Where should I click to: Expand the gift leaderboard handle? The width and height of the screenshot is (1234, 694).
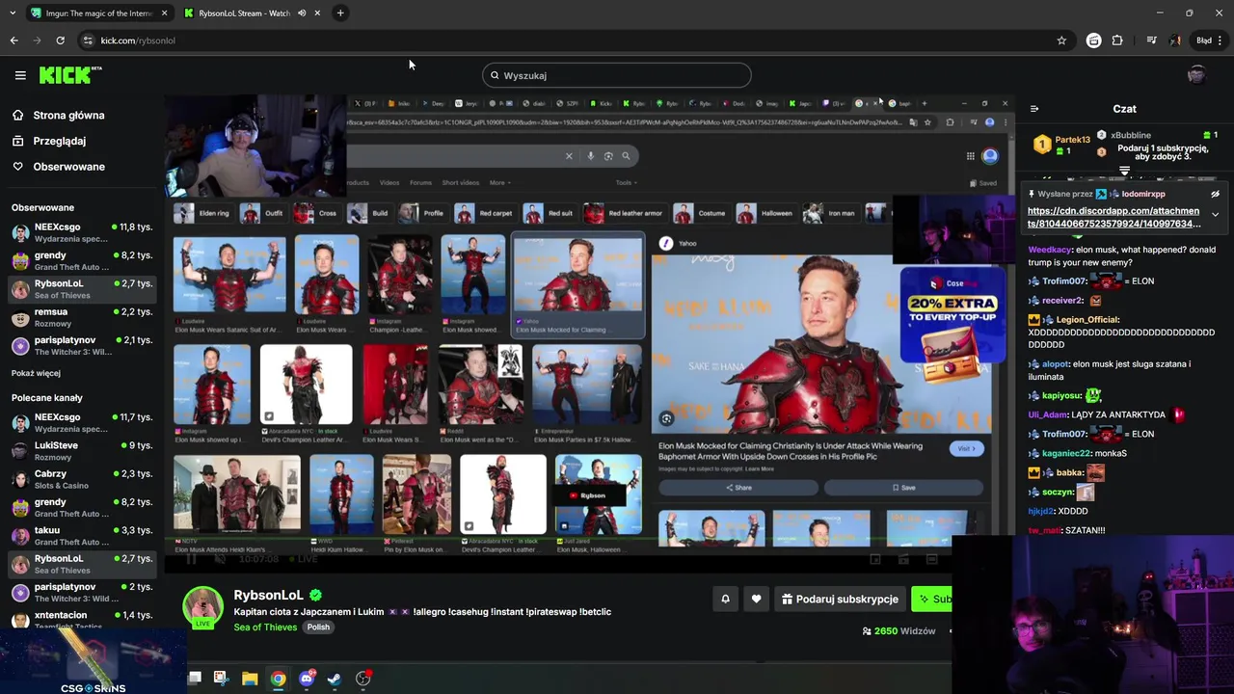click(x=1124, y=171)
